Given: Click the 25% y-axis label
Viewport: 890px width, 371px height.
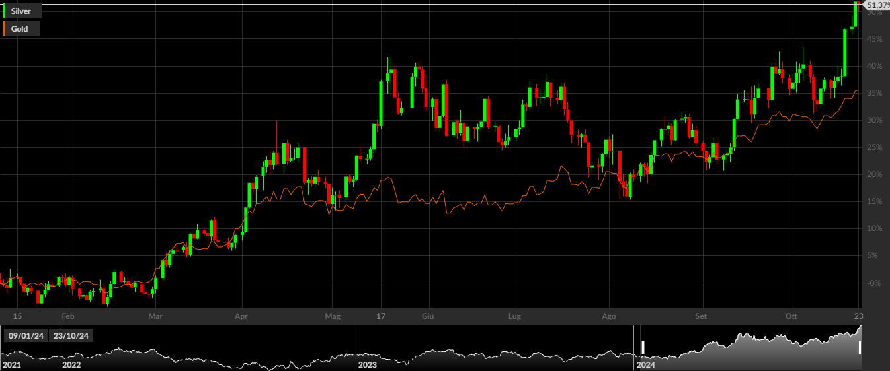Looking at the screenshot, I should tap(874, 147).
